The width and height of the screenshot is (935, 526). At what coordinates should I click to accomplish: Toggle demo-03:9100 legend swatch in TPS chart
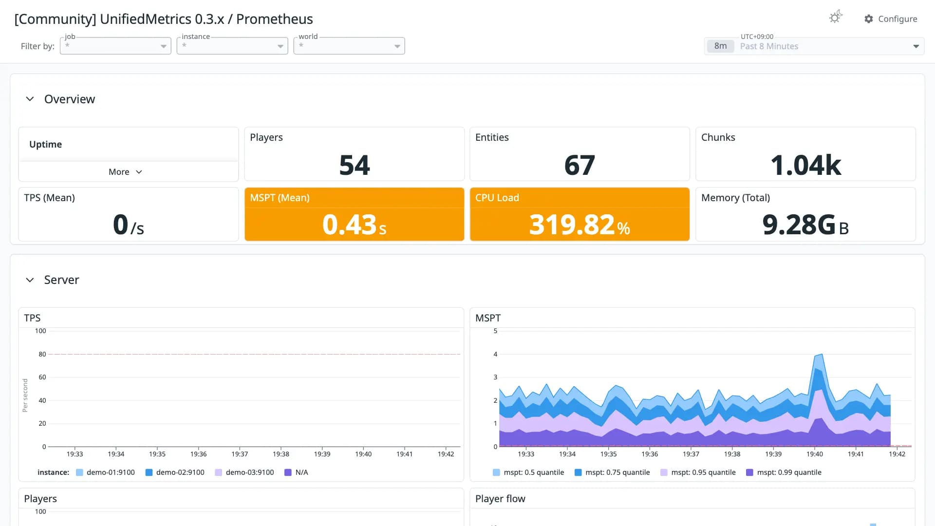tap(218, 472)
